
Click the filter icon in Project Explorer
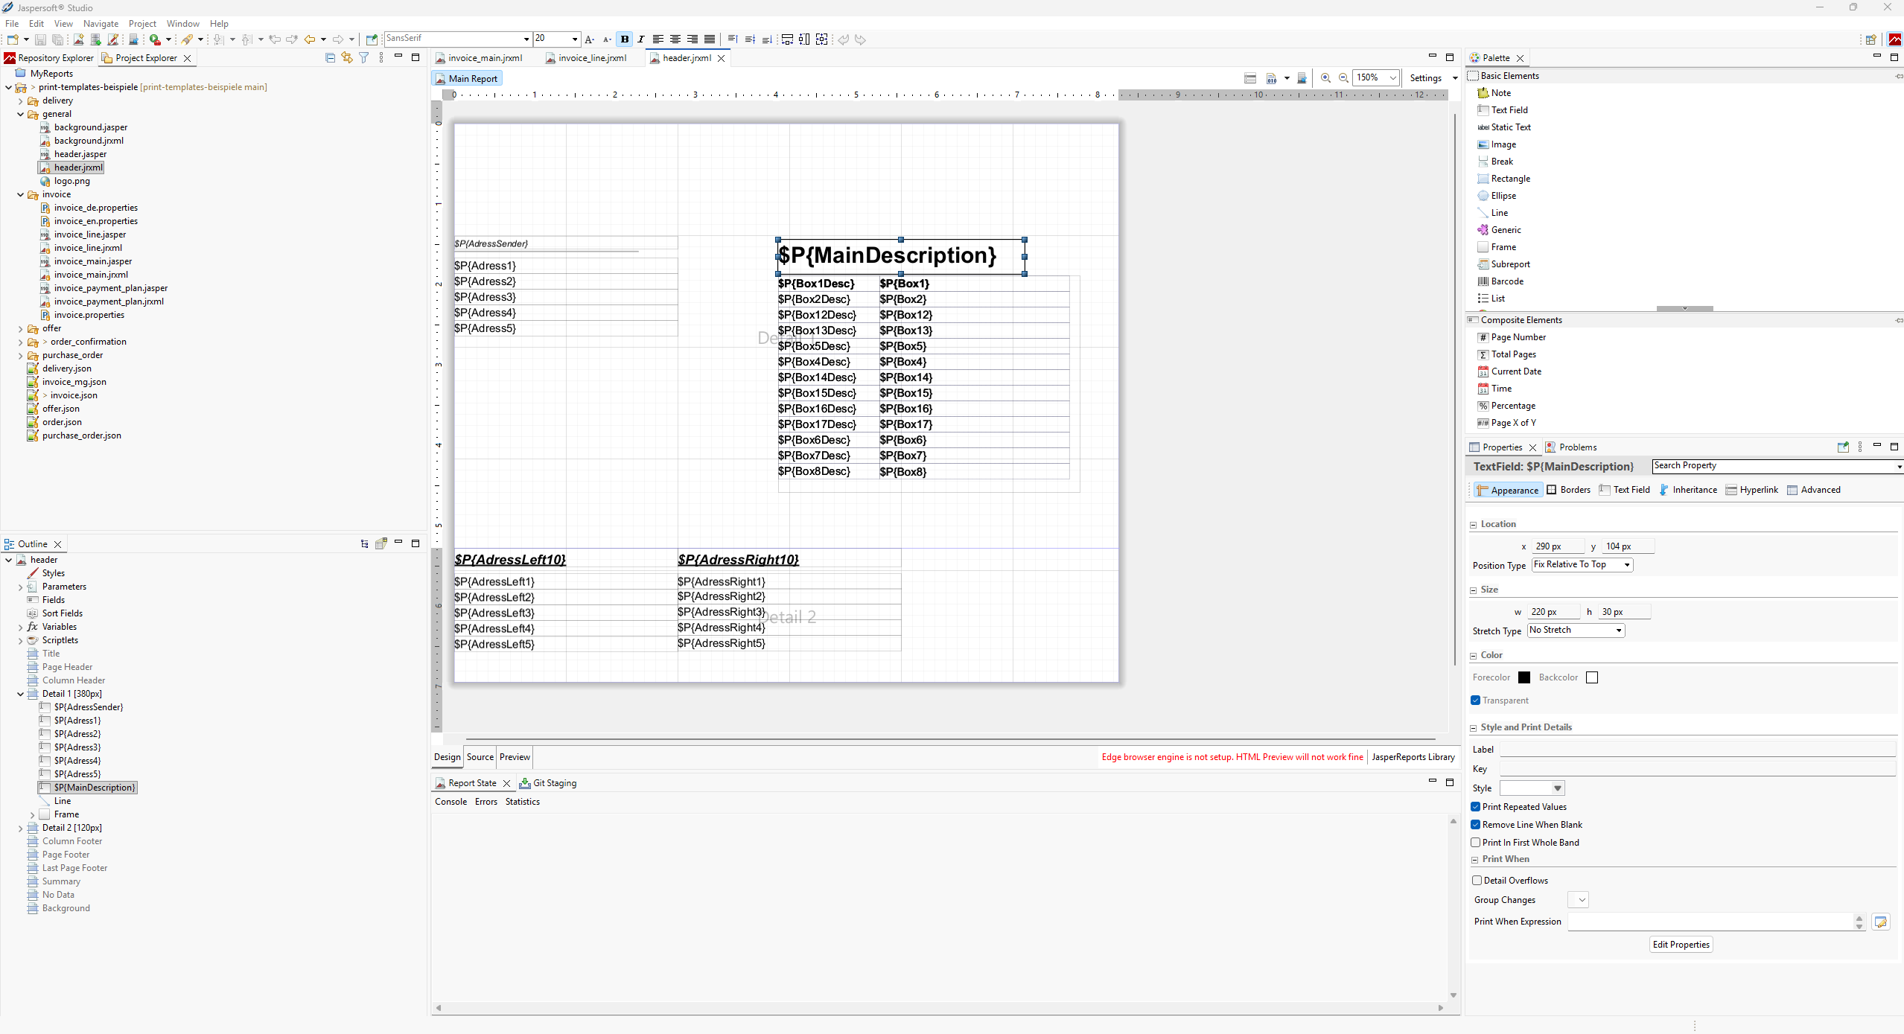(364, 57)
